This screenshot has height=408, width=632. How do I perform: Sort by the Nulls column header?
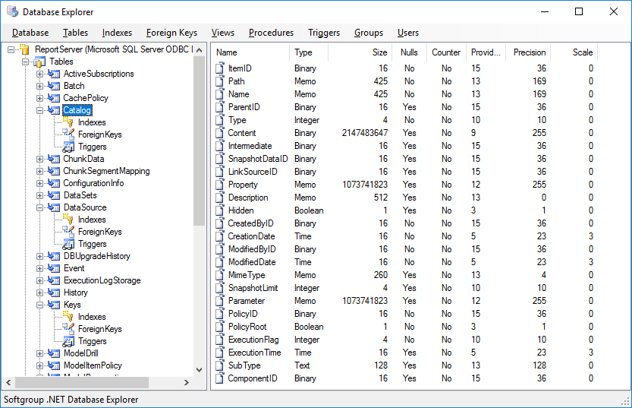tap(409, 52)
